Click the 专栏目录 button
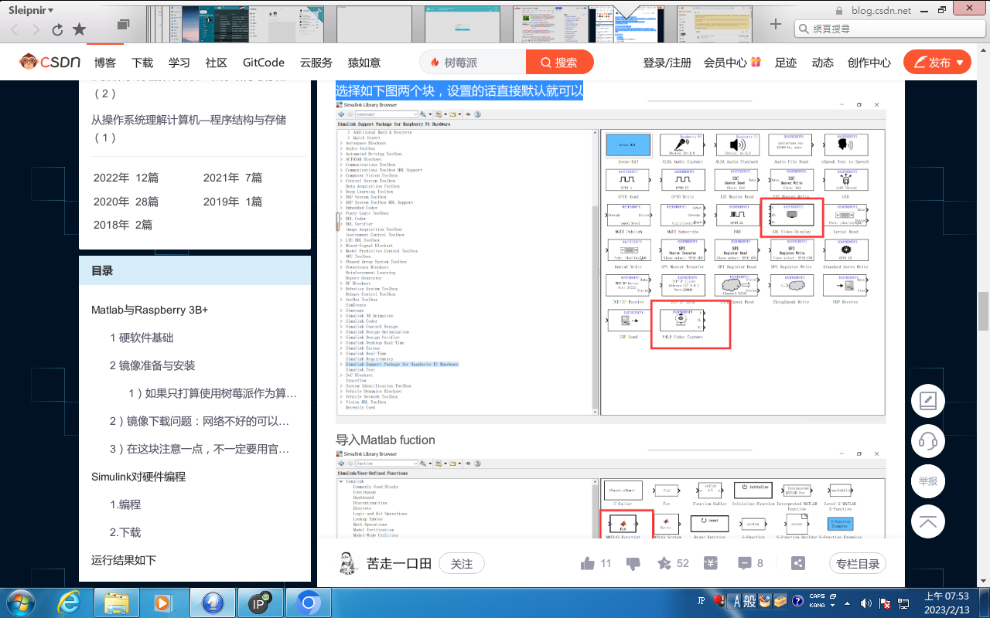Image resolution: width=990 pixels, height=618 pixels. click(858, 564)
